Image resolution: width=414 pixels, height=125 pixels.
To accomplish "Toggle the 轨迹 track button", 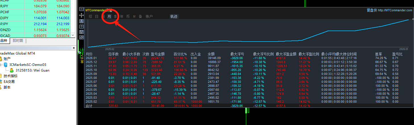I will tap(174, 16).
